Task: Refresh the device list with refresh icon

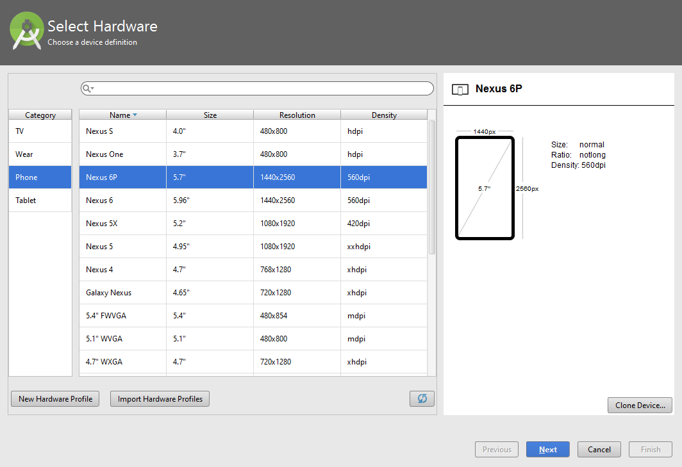Action: pos(422,398)
